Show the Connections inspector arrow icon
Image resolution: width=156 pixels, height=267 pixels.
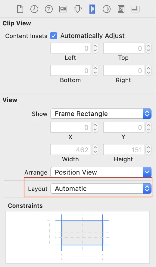point(107,9)
